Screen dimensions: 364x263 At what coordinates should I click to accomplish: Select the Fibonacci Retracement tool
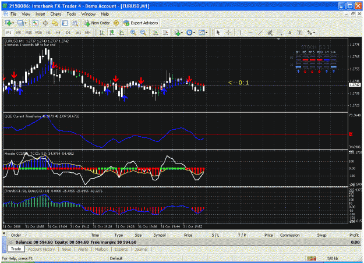click(x=280, y=33)
